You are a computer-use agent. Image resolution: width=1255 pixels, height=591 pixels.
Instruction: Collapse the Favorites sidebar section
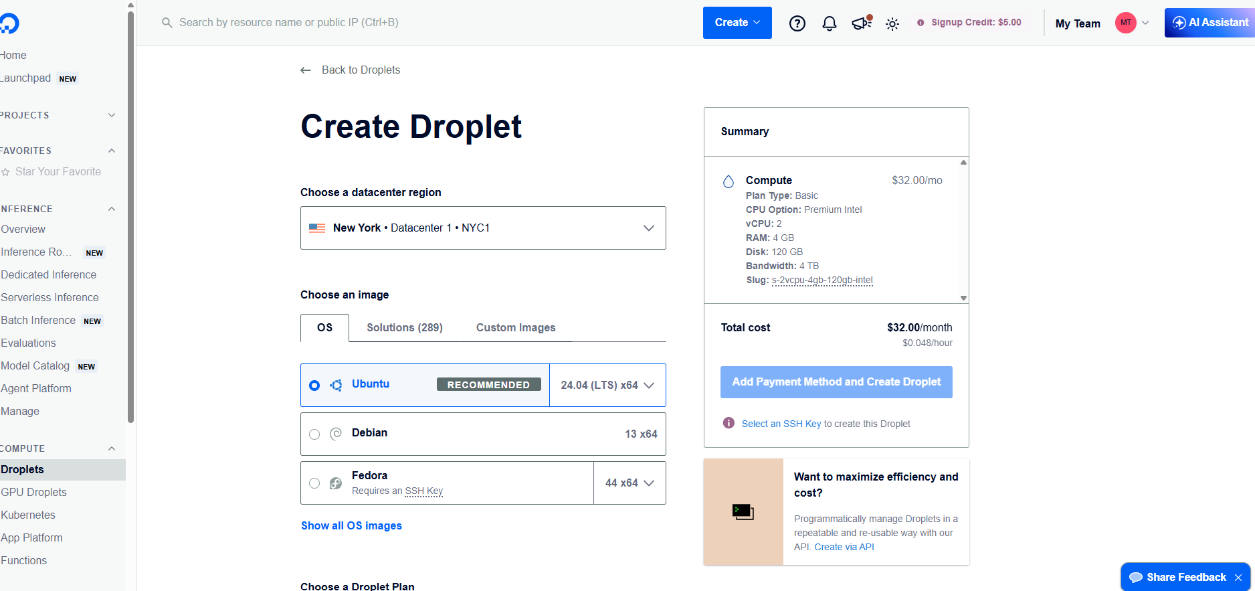coord(112,151)
